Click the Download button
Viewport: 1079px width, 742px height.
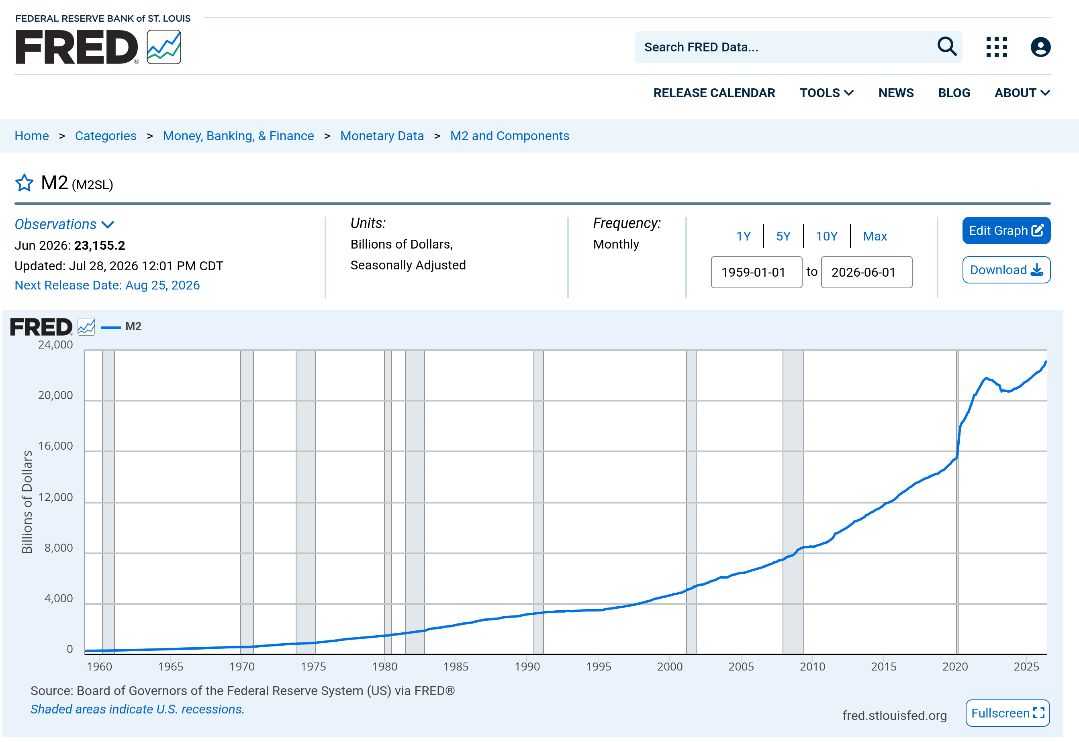pos(1006,270)
